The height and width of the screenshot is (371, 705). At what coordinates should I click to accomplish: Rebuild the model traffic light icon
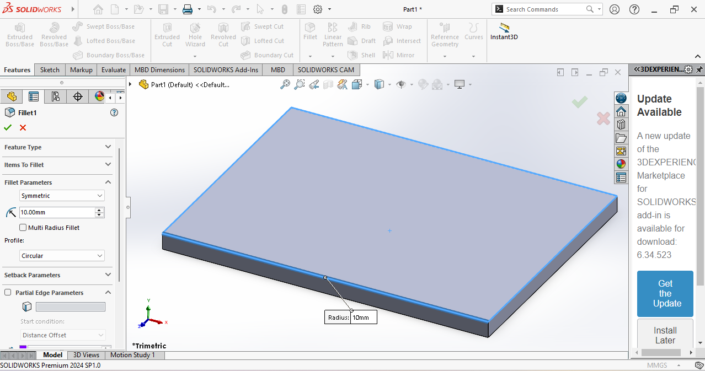[x=284, y=9]
